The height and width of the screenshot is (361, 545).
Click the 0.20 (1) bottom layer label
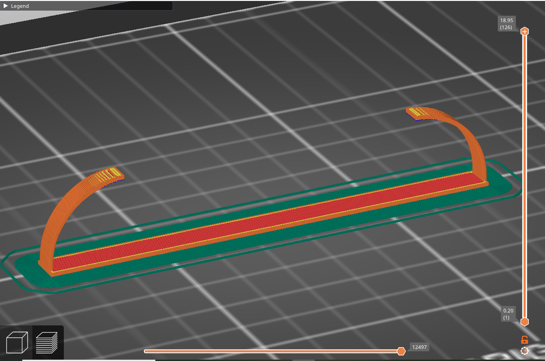coord(508,314)
